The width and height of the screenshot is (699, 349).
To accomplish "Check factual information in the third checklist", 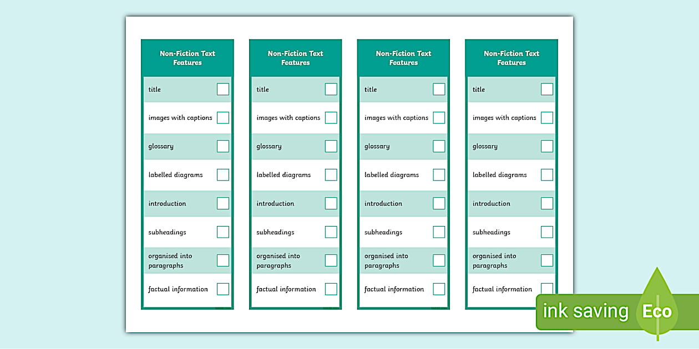I will click(x=439, y=289).
